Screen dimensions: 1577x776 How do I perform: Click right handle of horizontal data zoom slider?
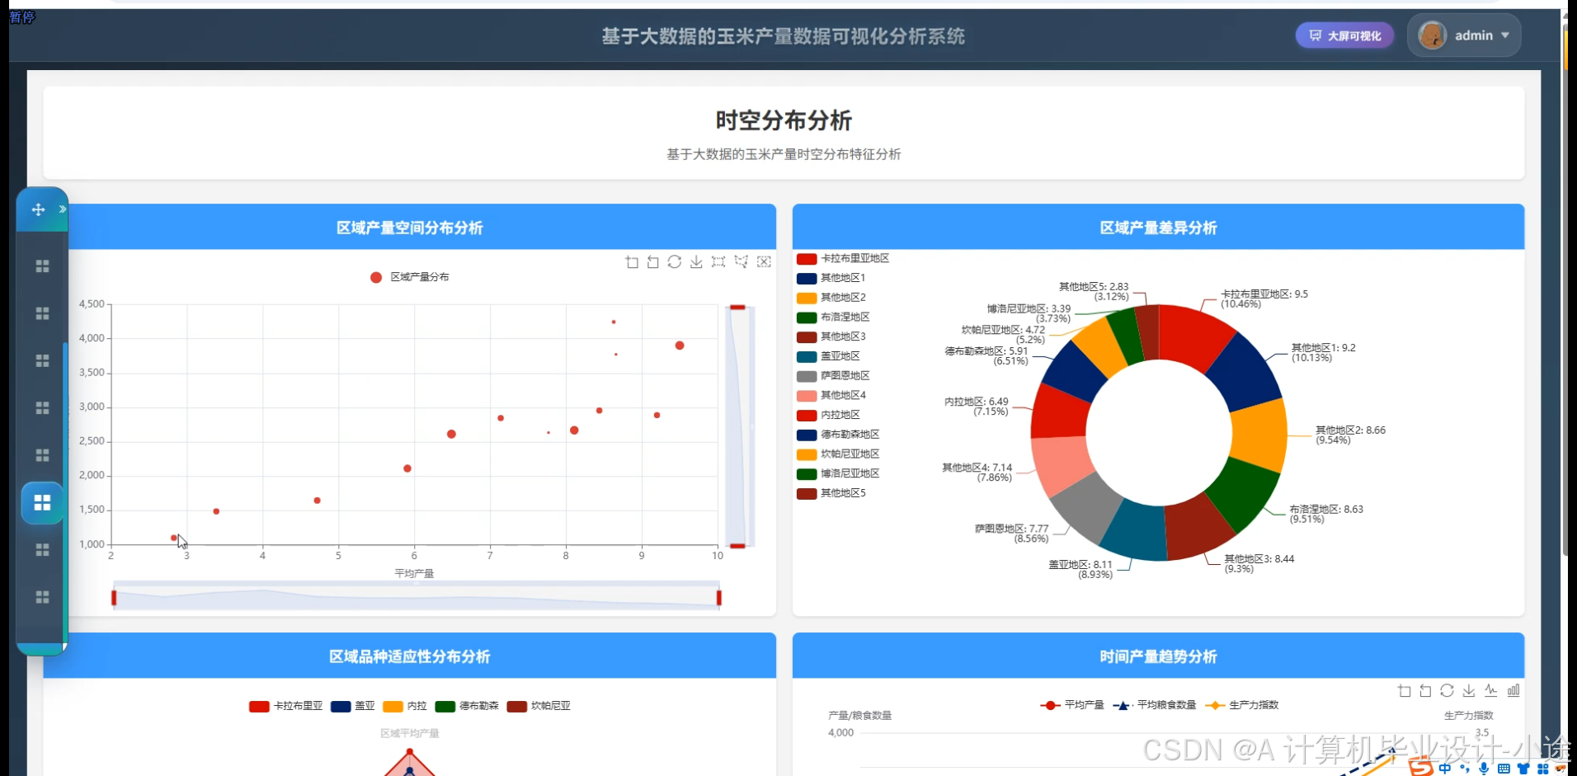tap(719, 598)
